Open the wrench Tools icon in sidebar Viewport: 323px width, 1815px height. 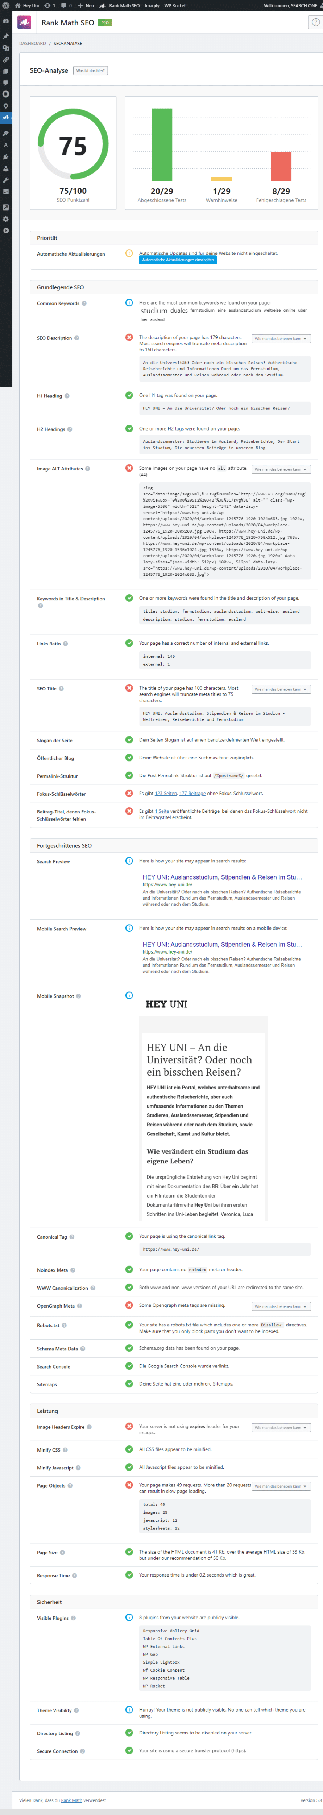[6, 180]
